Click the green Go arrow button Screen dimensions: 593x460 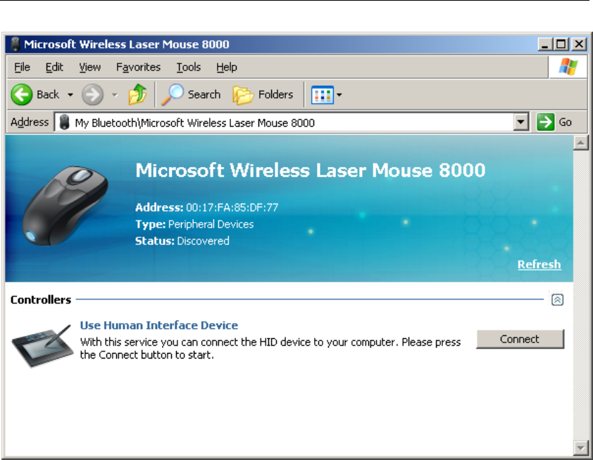point(545,122)
